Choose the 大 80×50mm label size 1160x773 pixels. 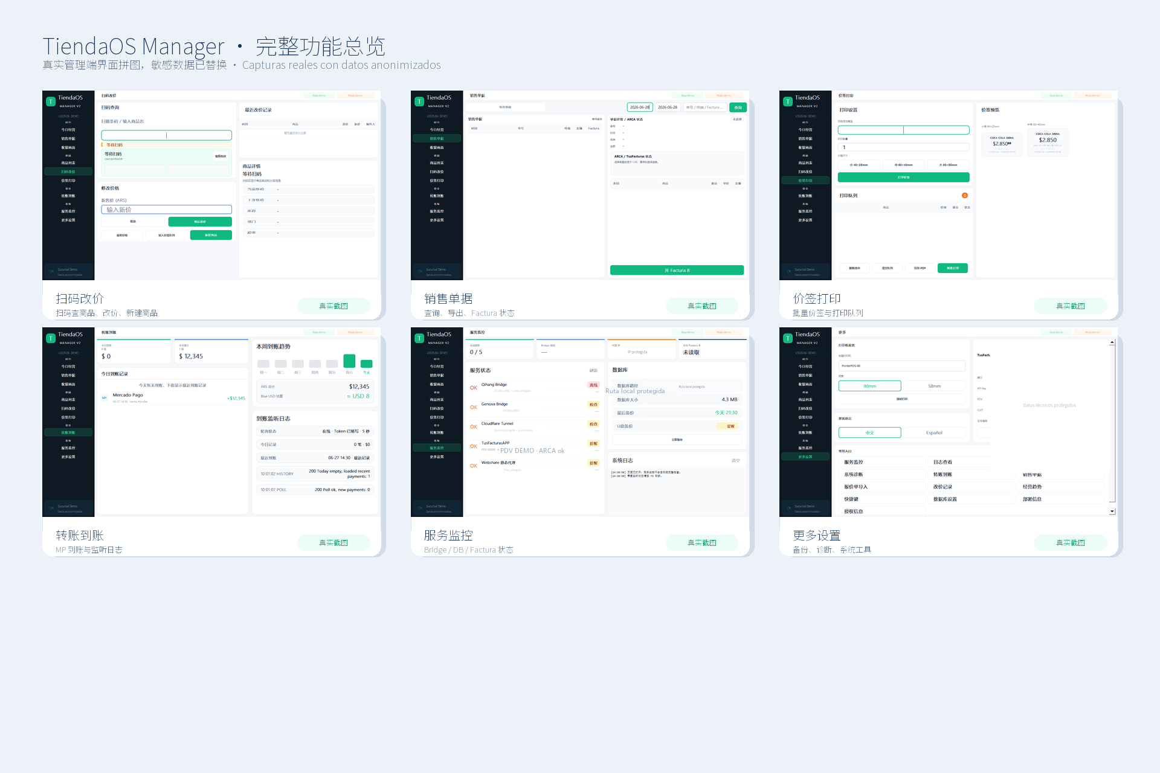pos(948,165)
